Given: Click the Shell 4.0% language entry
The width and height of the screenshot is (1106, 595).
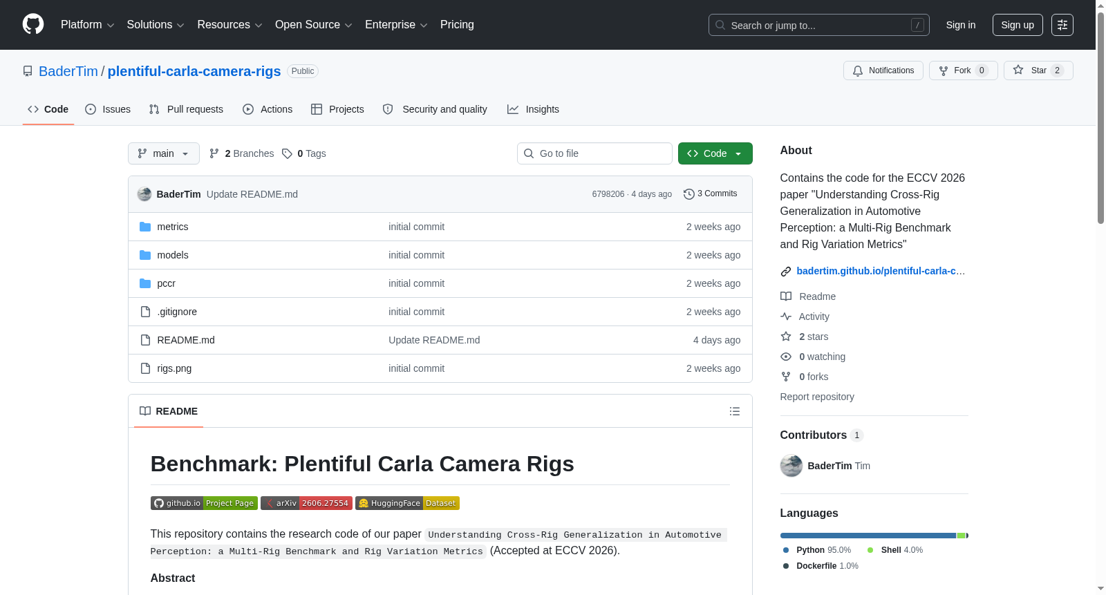Looking at the screenshot, I should (x=895, y=550).
